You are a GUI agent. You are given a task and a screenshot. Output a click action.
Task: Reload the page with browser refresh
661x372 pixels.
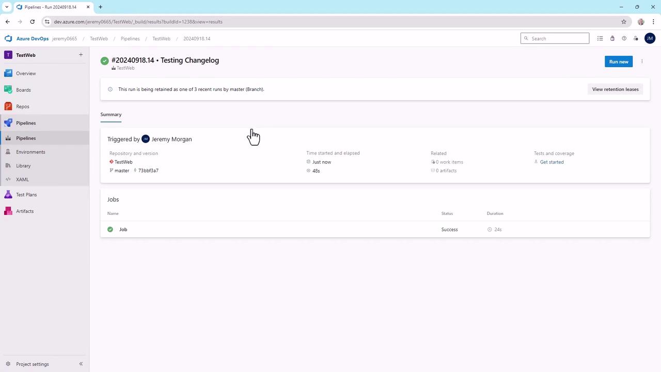pyautogui.click(x=32, y=22)
